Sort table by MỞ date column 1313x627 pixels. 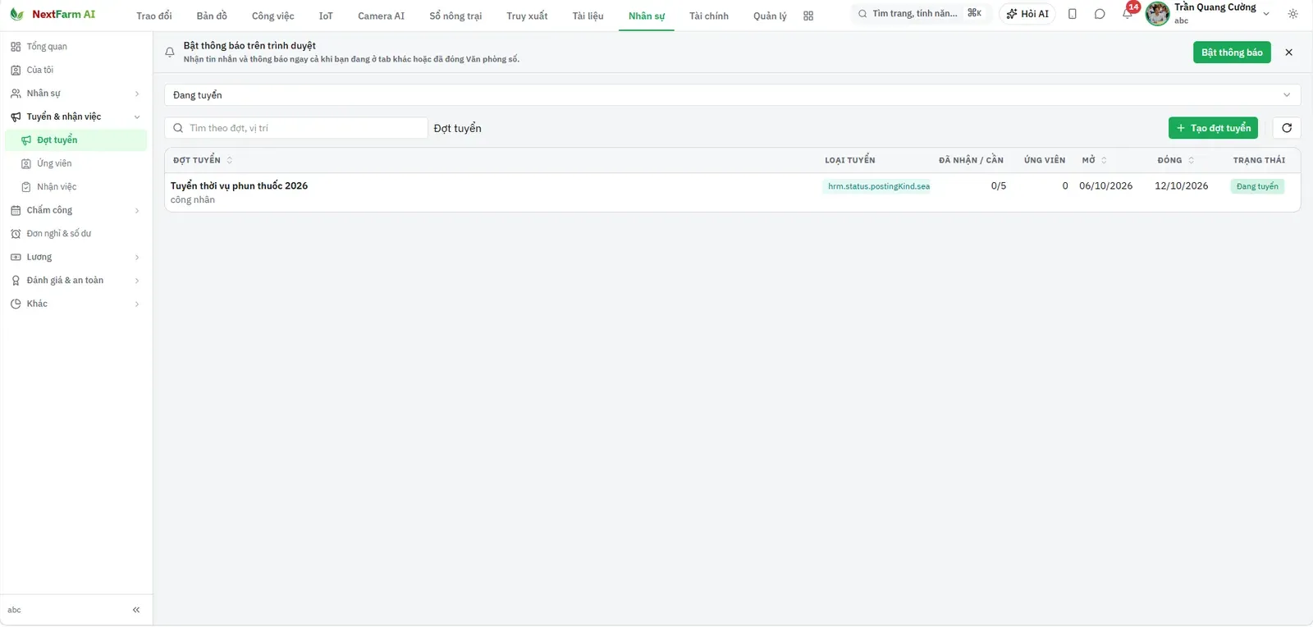1095,160
